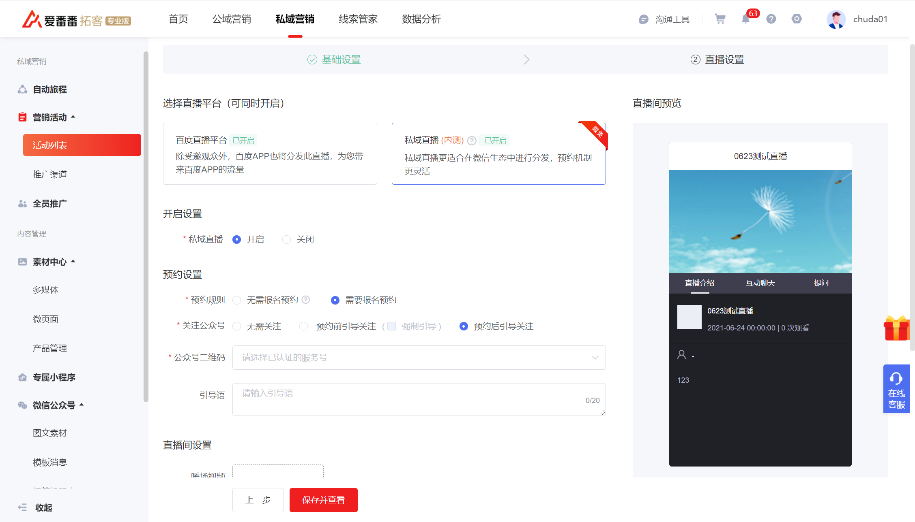Select 需要报名预约 radio option
Image resolution: width=915 pixels, height=522 pixels.
[x=335, y=300]
